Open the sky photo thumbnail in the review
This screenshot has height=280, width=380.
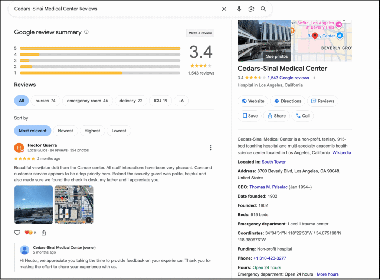[x=33, y=205]
